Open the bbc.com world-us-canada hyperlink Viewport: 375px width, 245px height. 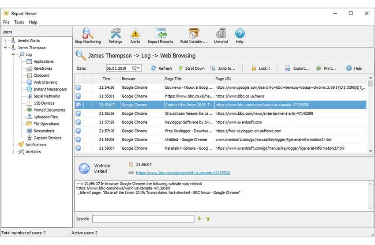[x=183, y=173]
